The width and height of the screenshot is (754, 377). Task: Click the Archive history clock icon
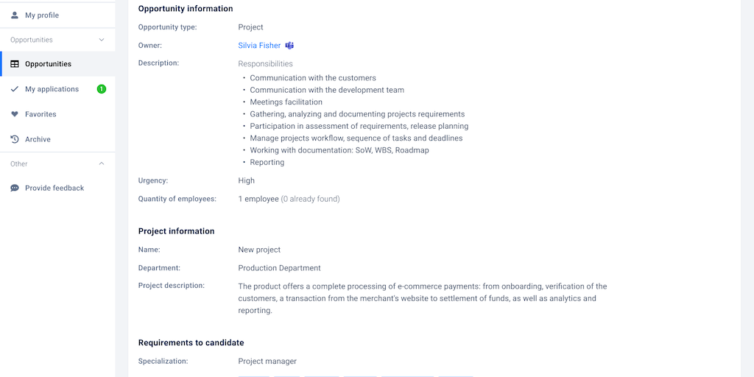[15, 139]
